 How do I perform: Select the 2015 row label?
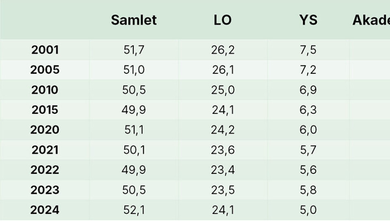click(45, 109)
